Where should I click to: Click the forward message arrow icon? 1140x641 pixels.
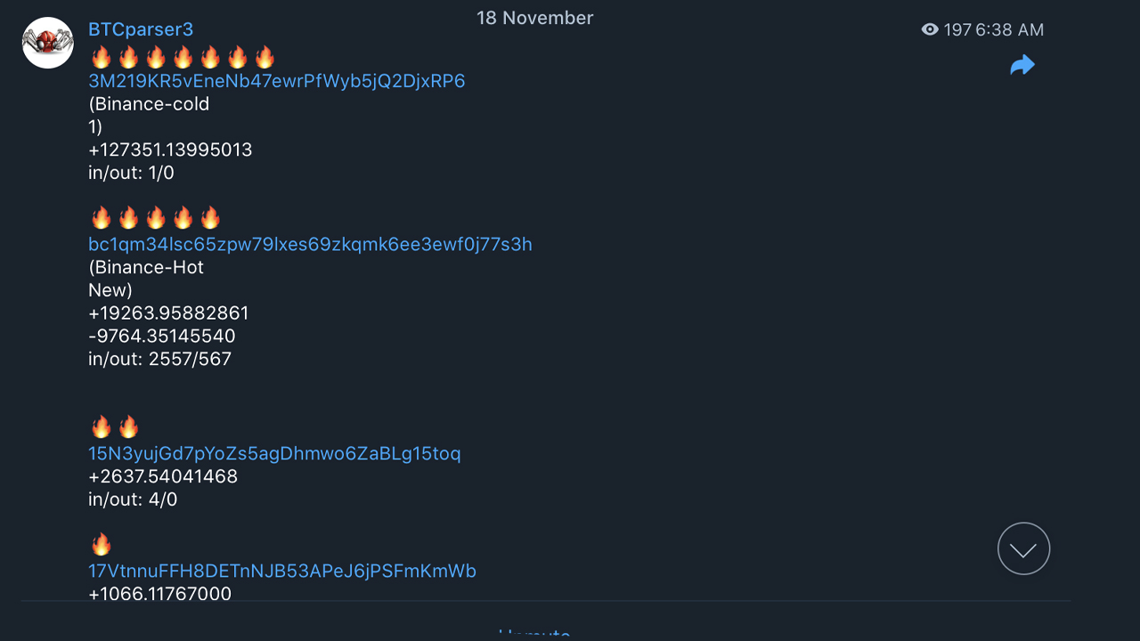[x=1022, y=65]
